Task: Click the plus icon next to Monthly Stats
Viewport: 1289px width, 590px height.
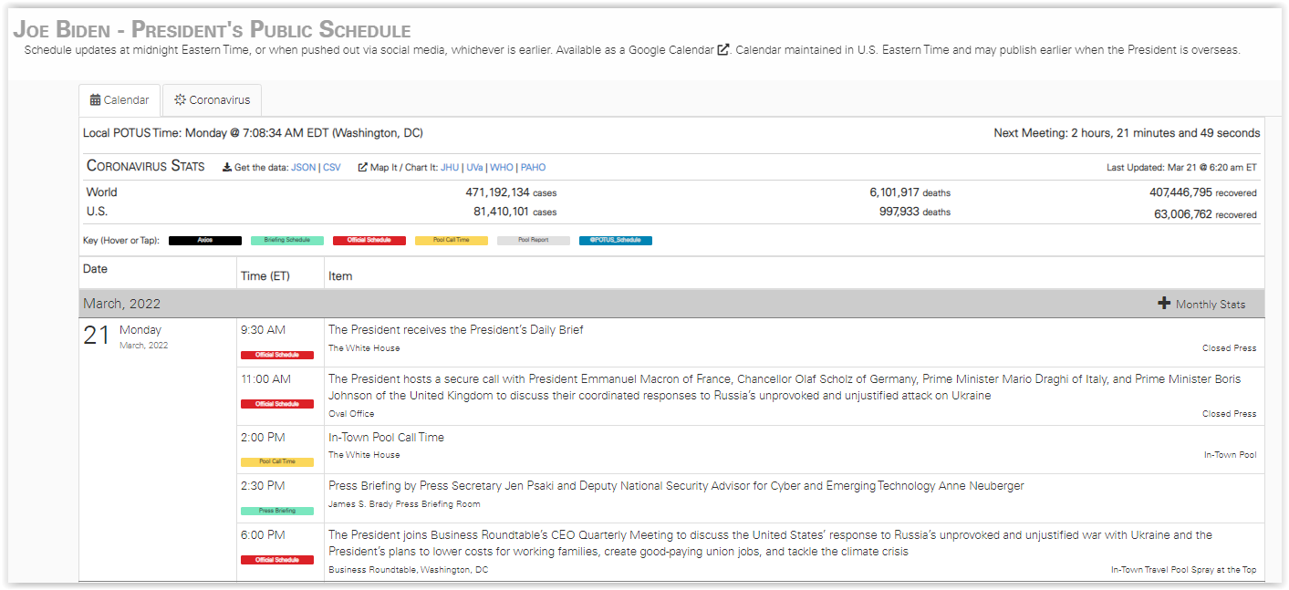Action: 1164,304
